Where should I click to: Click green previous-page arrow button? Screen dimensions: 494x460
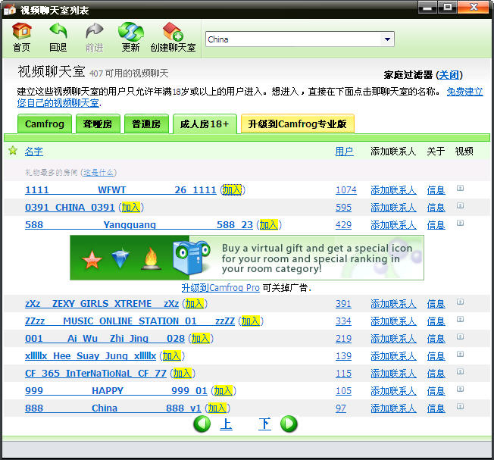(x=202, y=424)
